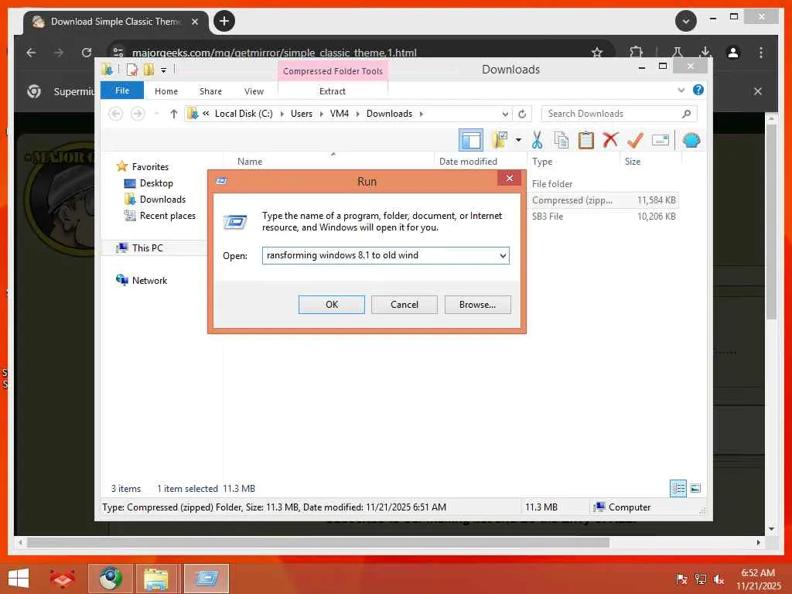Open Customize Quick Access Toolbar dropdown
Viewport: 792px width, 594px height.
point(164,70)
